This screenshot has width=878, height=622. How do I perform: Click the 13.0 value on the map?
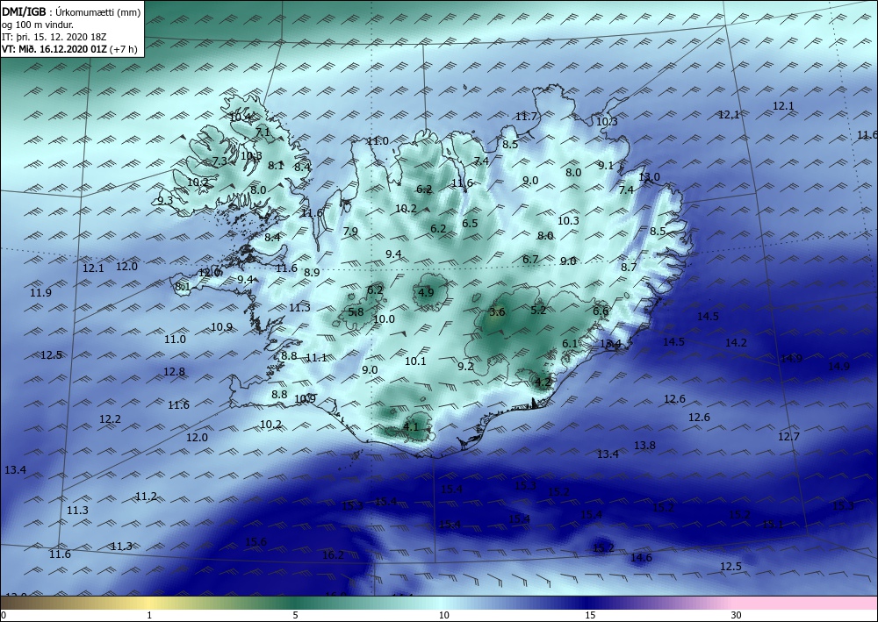[x=650, y=176]
